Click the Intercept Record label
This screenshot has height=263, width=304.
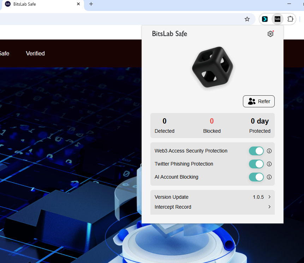tap(173, 207)
